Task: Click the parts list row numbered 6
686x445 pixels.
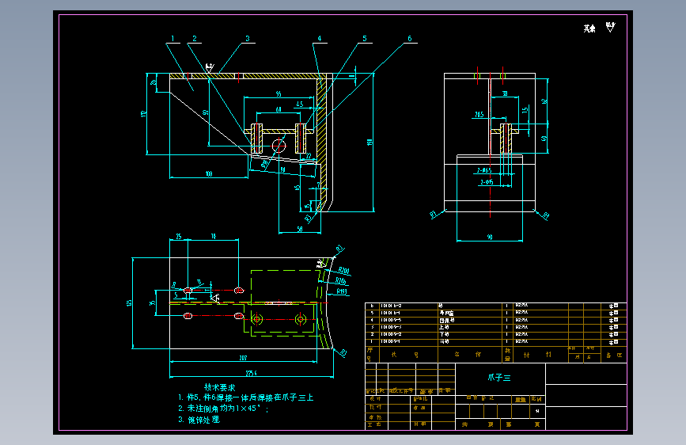Action: click(x=496, y=306)
